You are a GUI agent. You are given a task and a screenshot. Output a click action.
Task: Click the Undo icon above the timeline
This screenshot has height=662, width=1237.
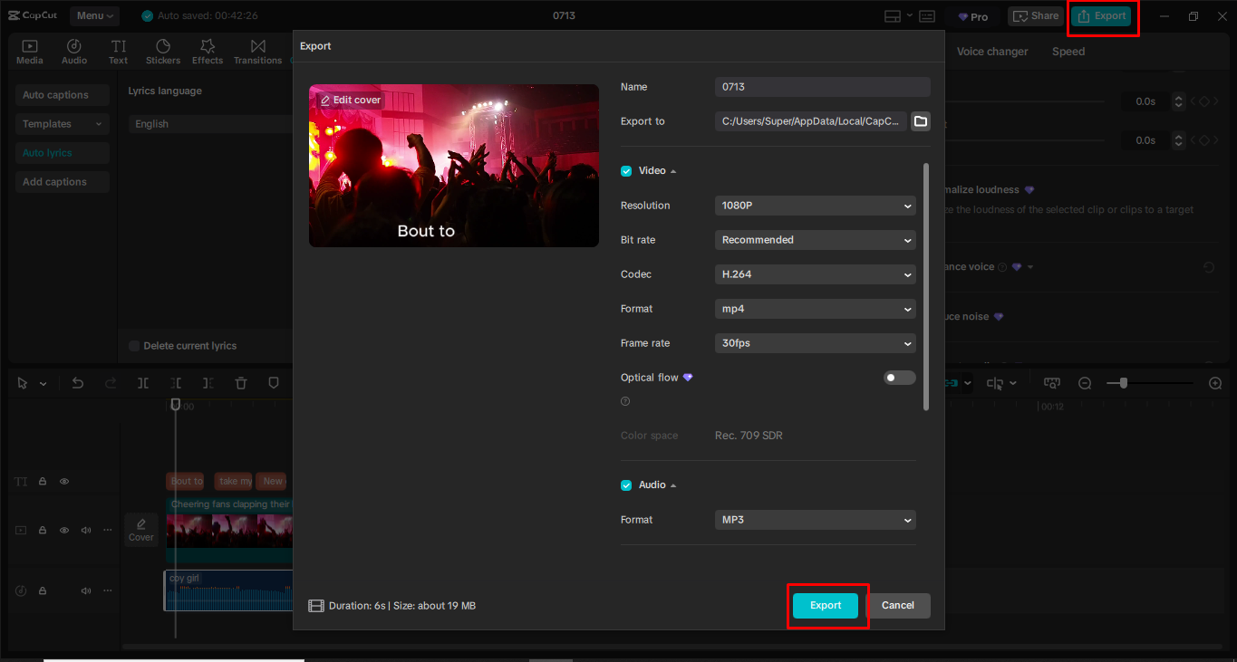coord(78,383)
